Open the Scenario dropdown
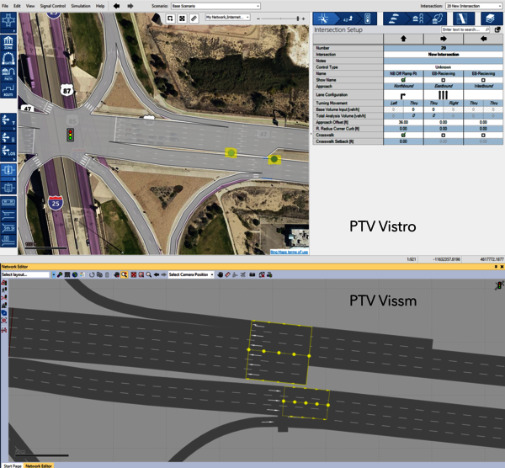 (215, 6)
